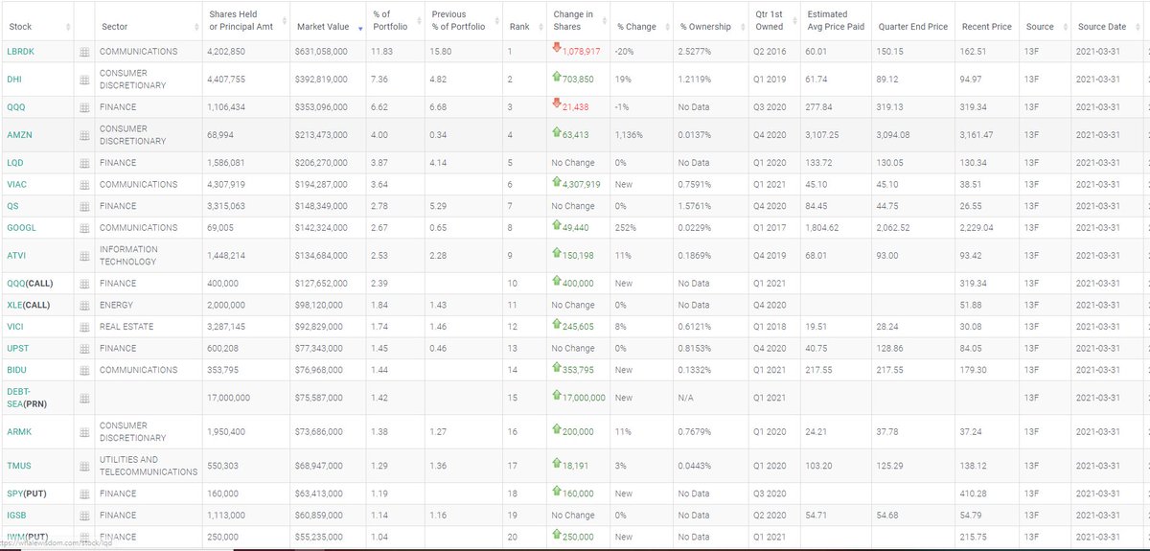Viewport: 1150px width, 551px height.
Task: Open the LBRDK stock link
Action: coord(19,51)
